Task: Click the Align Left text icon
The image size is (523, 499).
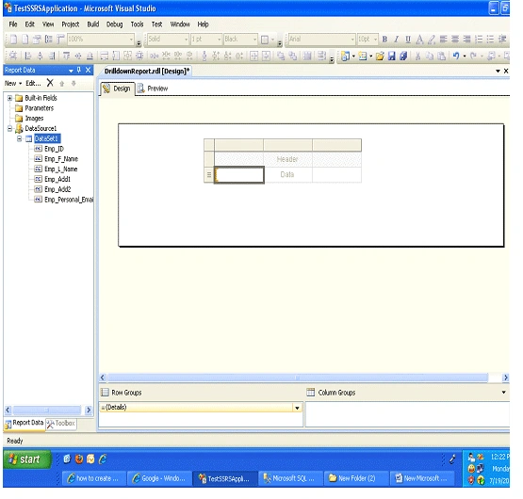Action: (x=443, y=40)
